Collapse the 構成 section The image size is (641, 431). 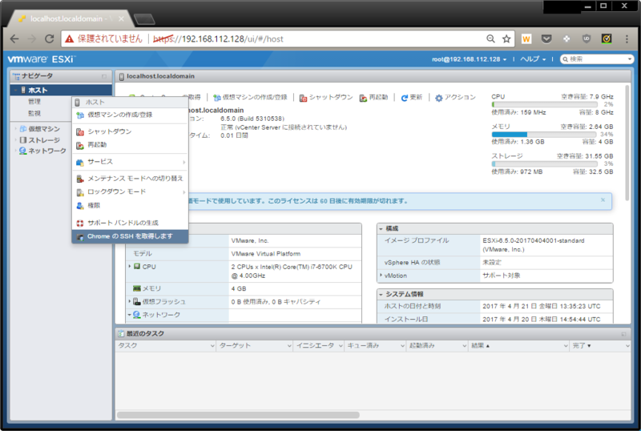tap(381, 228)
